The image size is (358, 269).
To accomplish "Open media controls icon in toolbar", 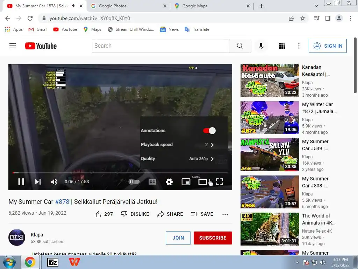I will 317,18.
